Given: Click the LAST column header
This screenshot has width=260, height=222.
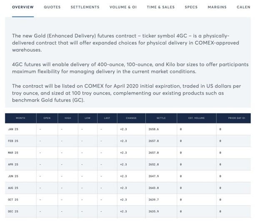Looking at the screenshot, I should point(107,118).
